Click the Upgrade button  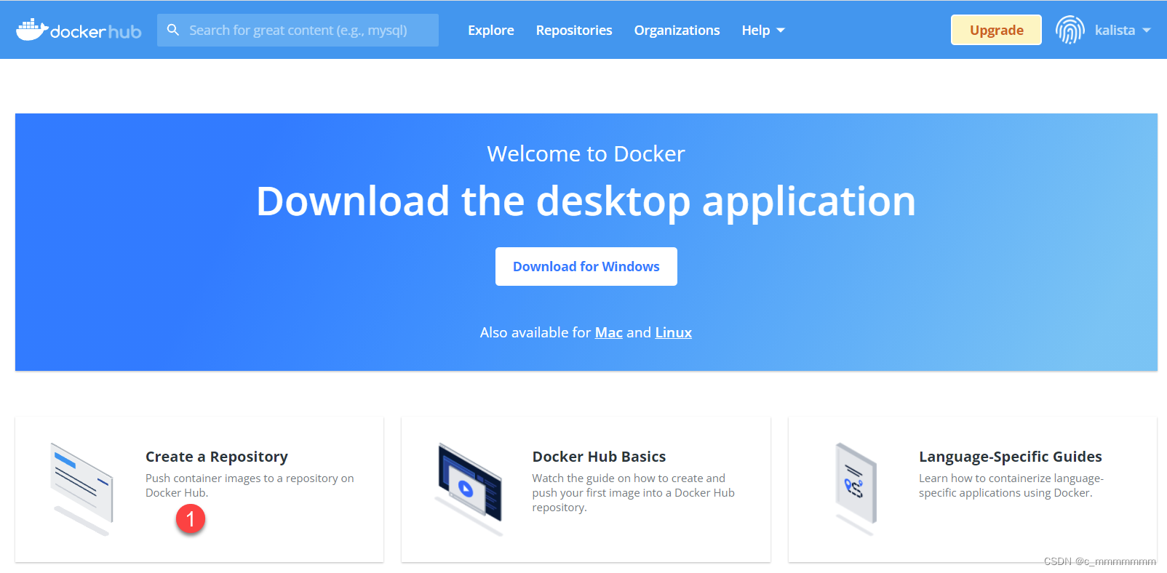pyautogui.click(x=996, y=30)
